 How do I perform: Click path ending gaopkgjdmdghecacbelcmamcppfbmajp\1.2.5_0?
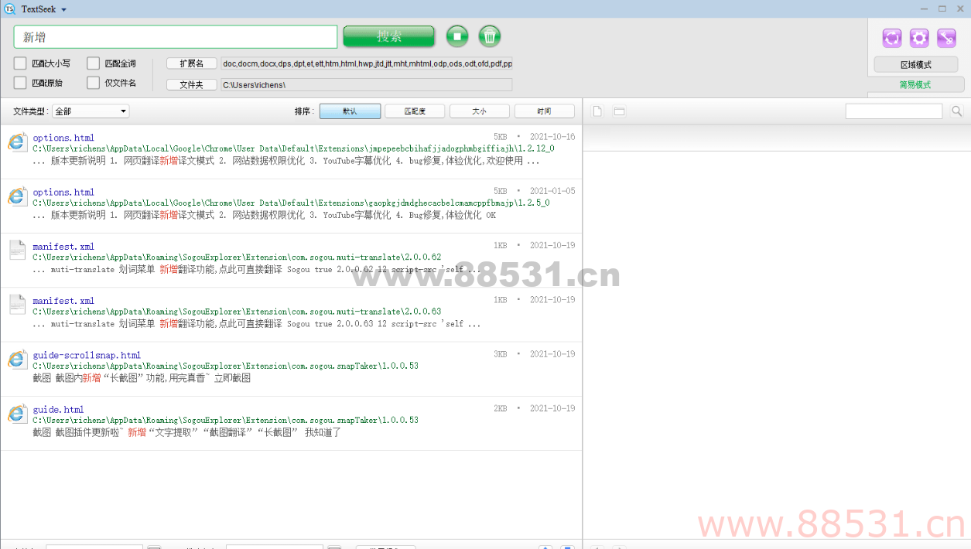(291, 203)
